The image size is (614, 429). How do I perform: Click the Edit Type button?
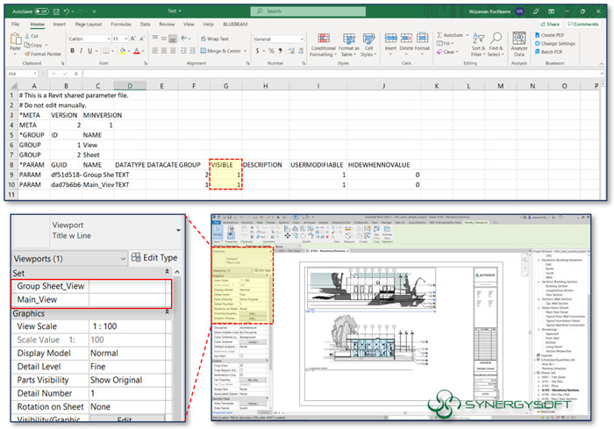[154, 258]
